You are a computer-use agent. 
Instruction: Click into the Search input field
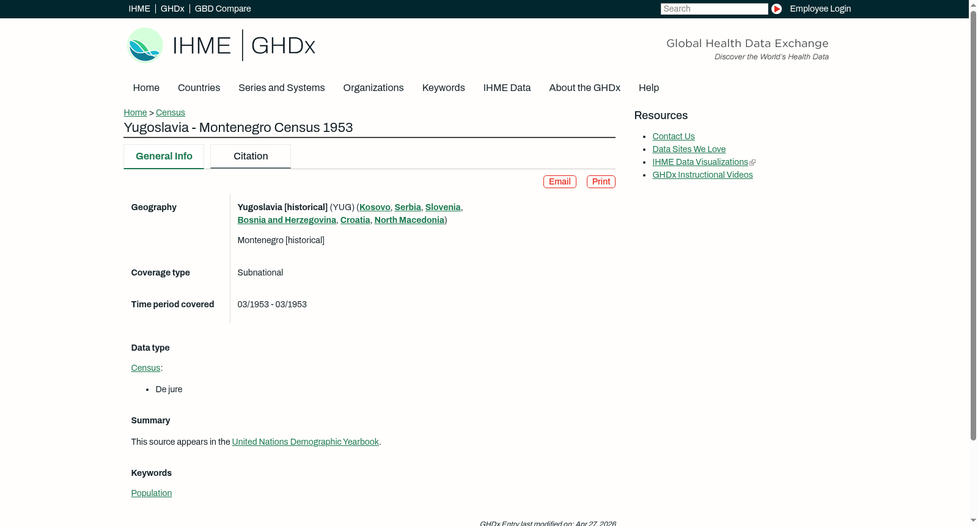coord(714,9)
